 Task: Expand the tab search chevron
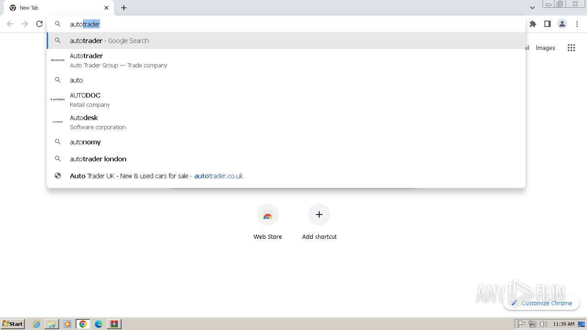(x=532, y=8)
